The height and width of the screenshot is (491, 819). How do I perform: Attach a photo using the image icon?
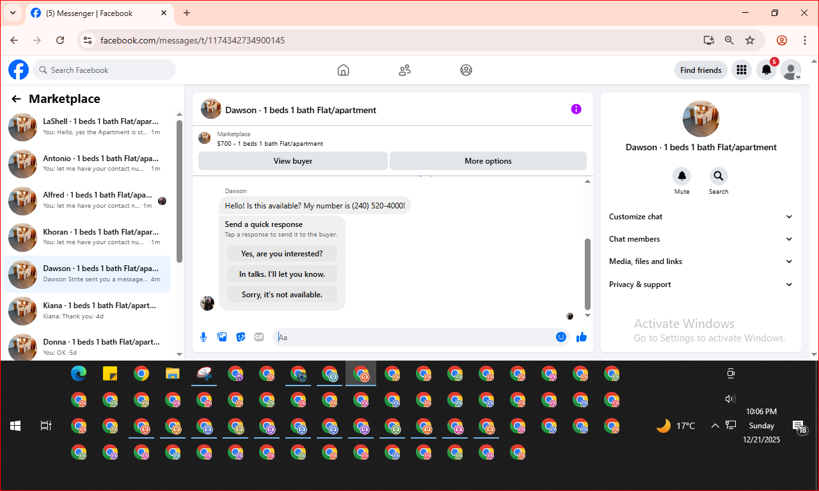tap(222, 337)
